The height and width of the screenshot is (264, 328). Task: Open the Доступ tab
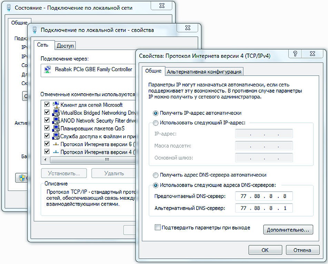(x=65, y=46)
